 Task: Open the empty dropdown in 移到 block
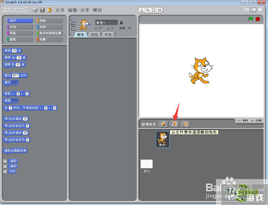(x=15, y=101)
